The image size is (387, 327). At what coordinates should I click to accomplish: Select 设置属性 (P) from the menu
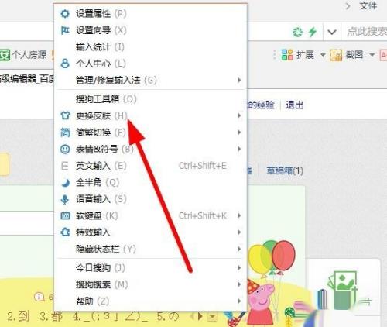pyautogui.click(x=150, y=13)
